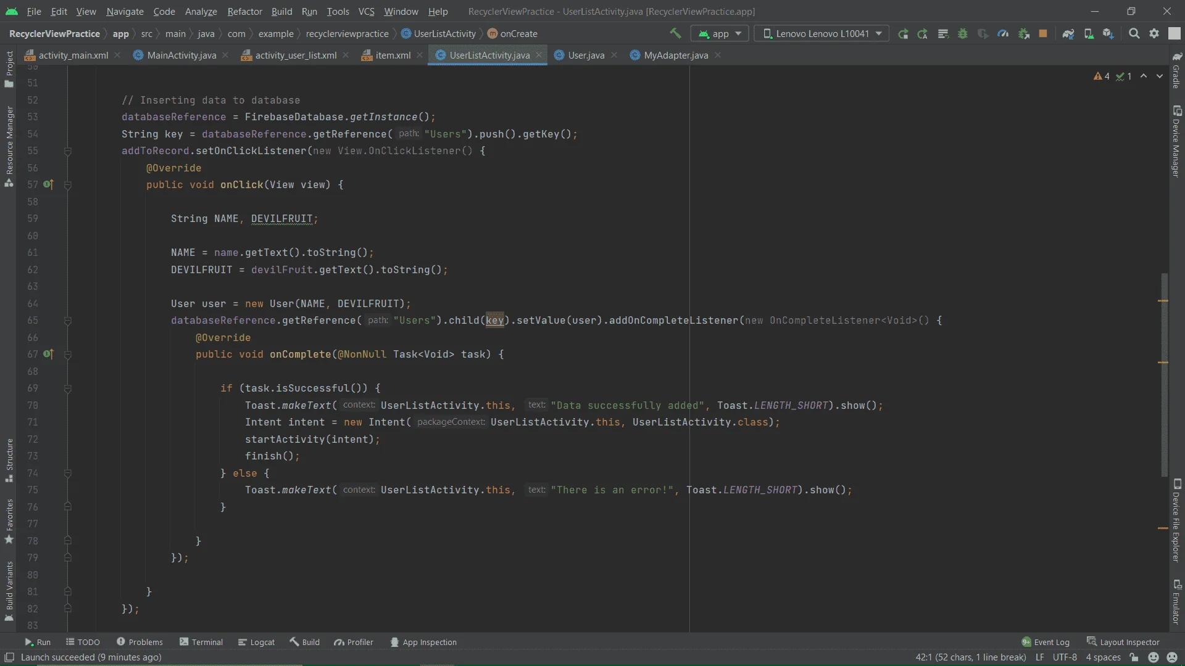Click the Debug app bug icon

[x=963, y=33]
